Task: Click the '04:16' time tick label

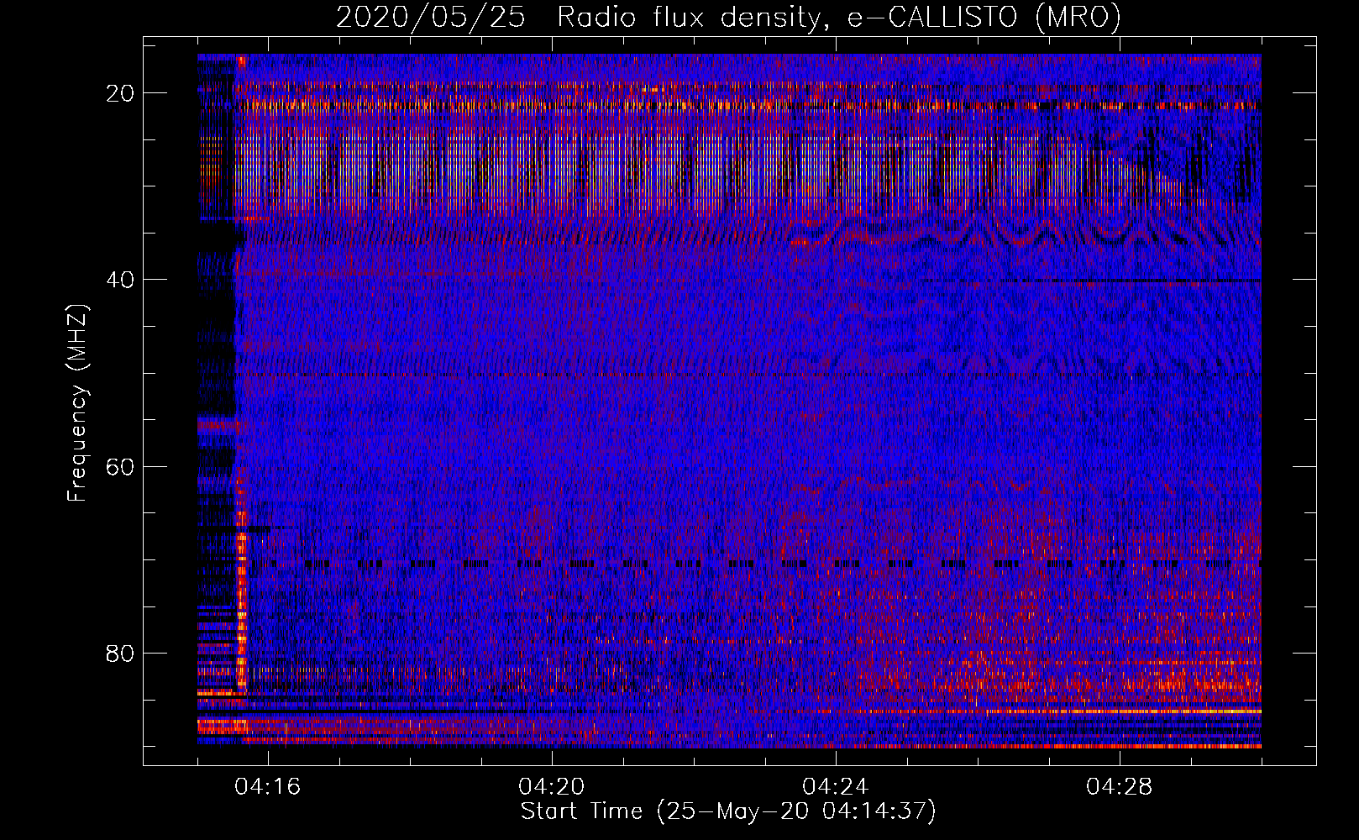Action: (268, 786)
